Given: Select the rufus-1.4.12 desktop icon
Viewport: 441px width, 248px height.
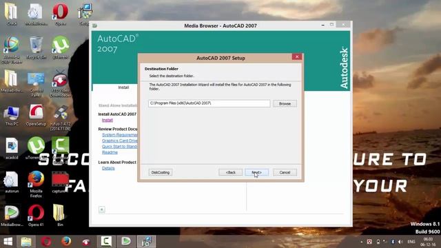Looking at the screenshot, I should (61, 118).
